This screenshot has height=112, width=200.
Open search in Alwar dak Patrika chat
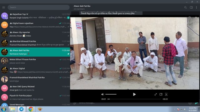coord(185,7)
